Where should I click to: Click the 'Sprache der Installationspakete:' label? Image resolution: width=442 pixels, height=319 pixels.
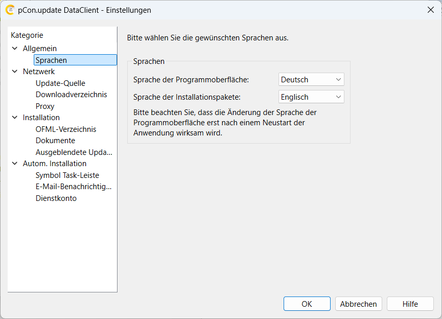point(187,97)
